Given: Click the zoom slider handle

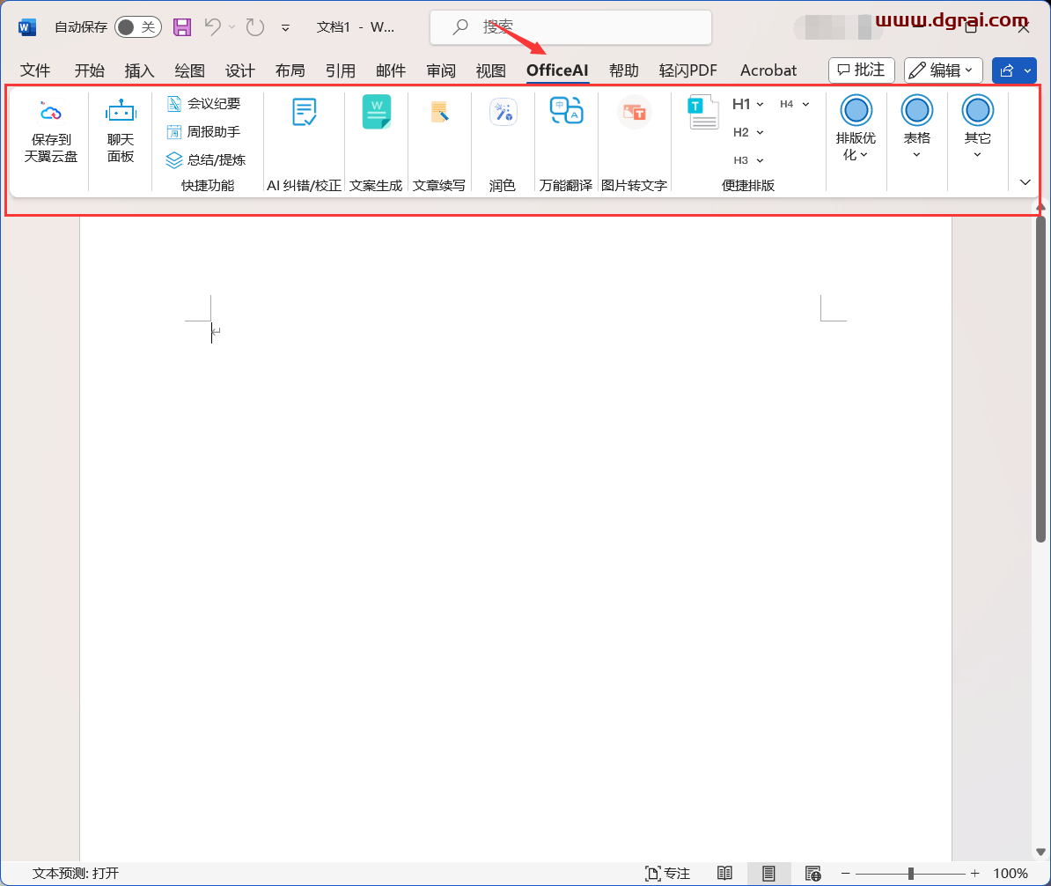Looking at the screenshot, I should [x=910, y=874].
